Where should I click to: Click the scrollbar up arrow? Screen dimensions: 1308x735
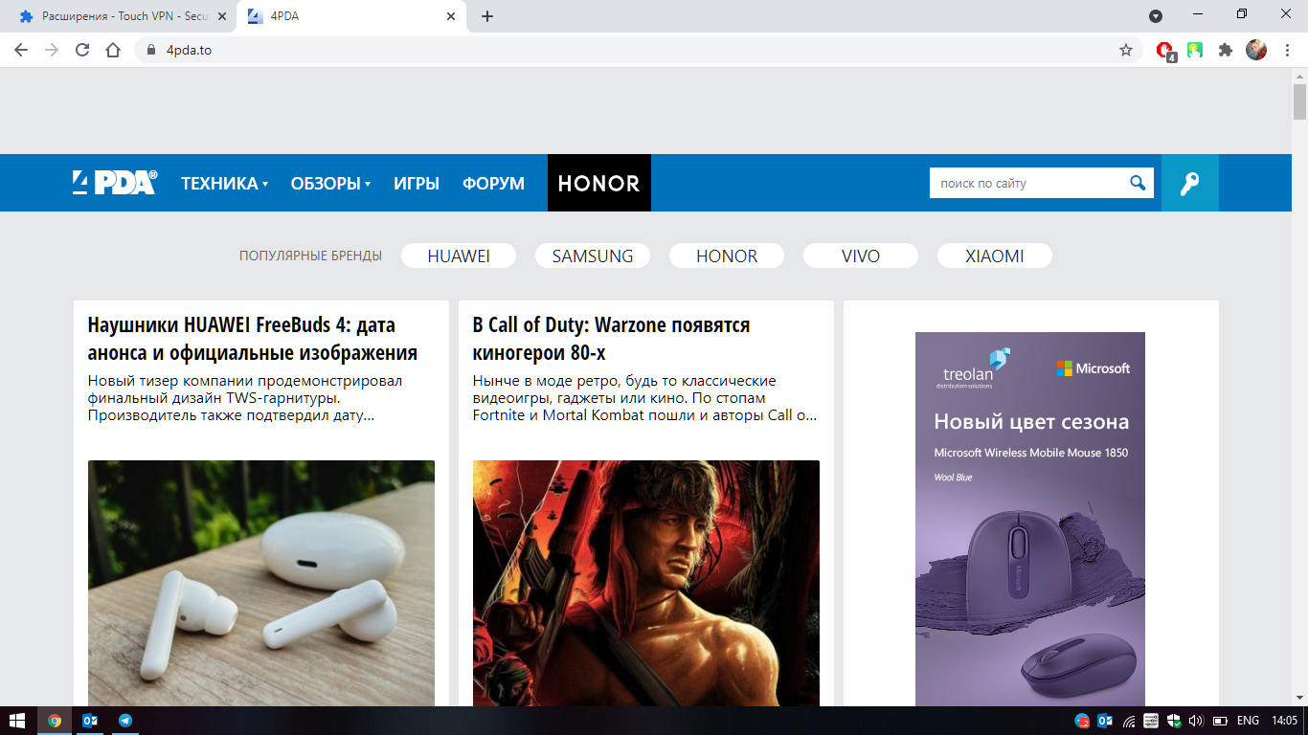(x=1299, y=76)
